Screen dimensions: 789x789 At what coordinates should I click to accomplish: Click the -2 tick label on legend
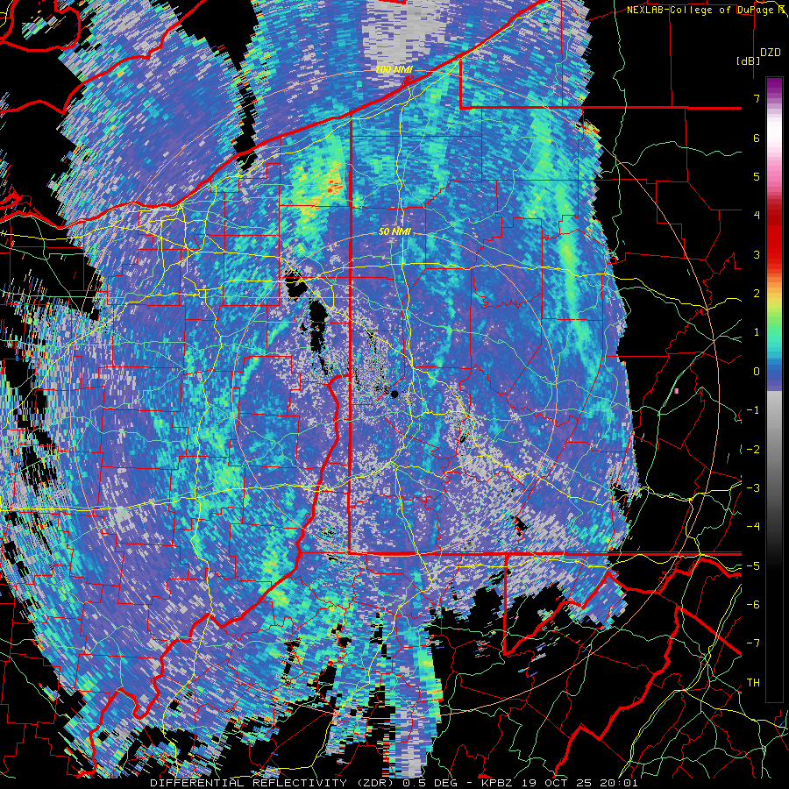[753, 450]
